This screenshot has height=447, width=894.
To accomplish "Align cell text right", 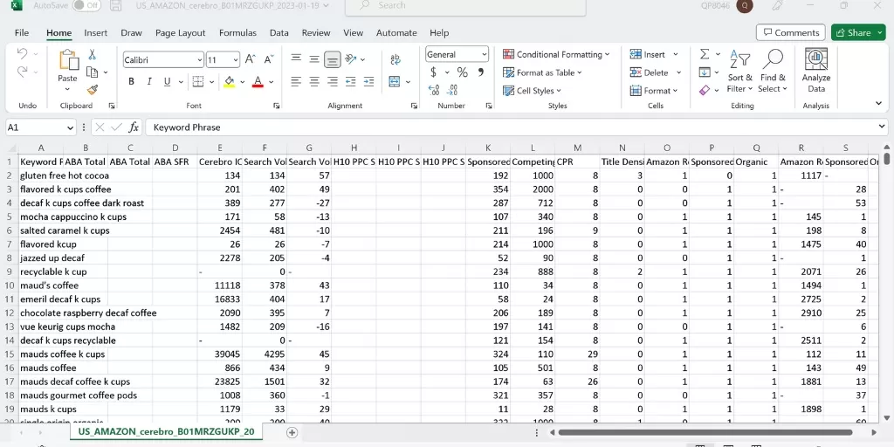I will click(x=333, y=81).
